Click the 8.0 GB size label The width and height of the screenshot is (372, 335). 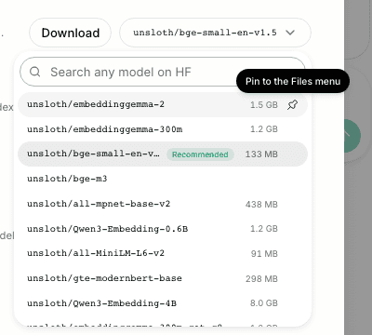click(x=264, y=303)
